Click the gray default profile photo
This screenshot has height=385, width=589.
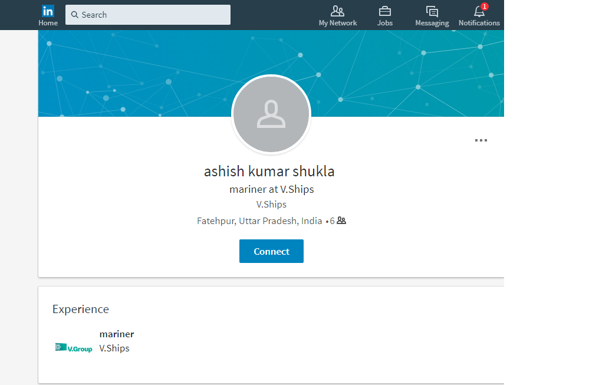pos(271,114)
